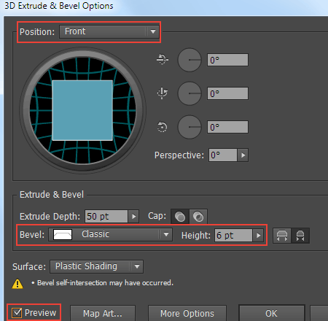The image size is (328, 321).
Task: Click the X axis rotation dial
Action: 190,60
